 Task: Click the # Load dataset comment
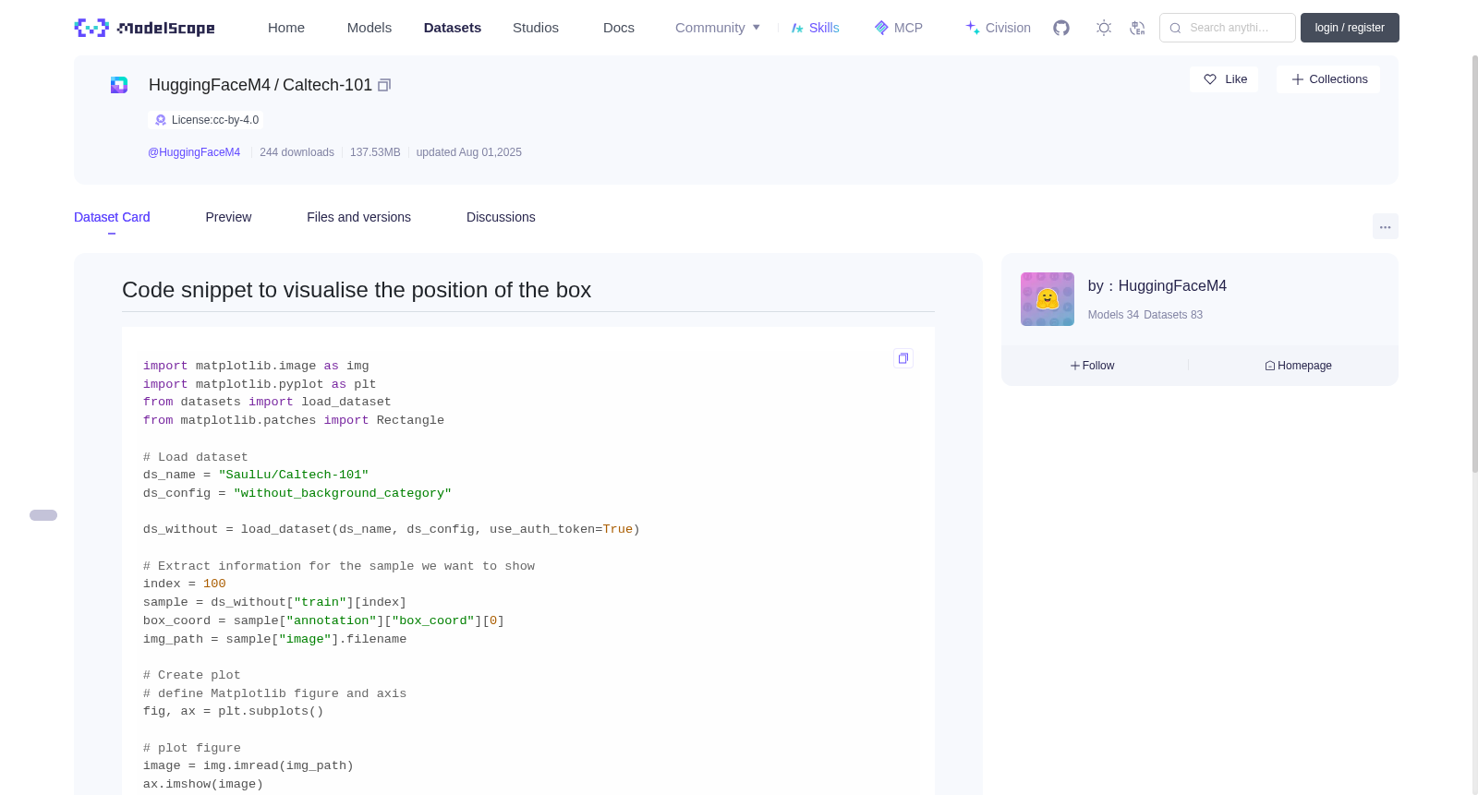pyautogui.click(x=196, y=457)
